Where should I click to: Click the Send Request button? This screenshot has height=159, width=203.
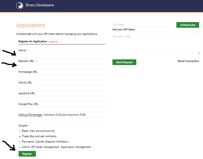[x=124, y=62]
